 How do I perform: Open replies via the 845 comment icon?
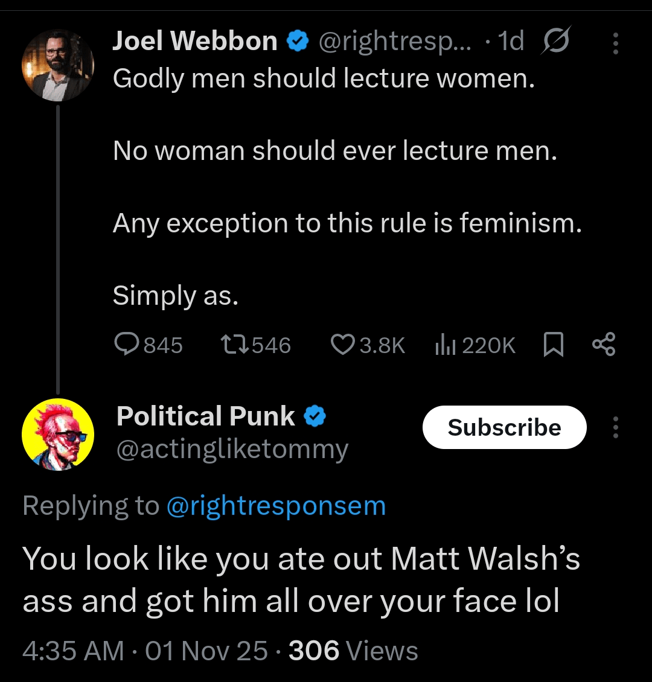[x=126, y=344]
